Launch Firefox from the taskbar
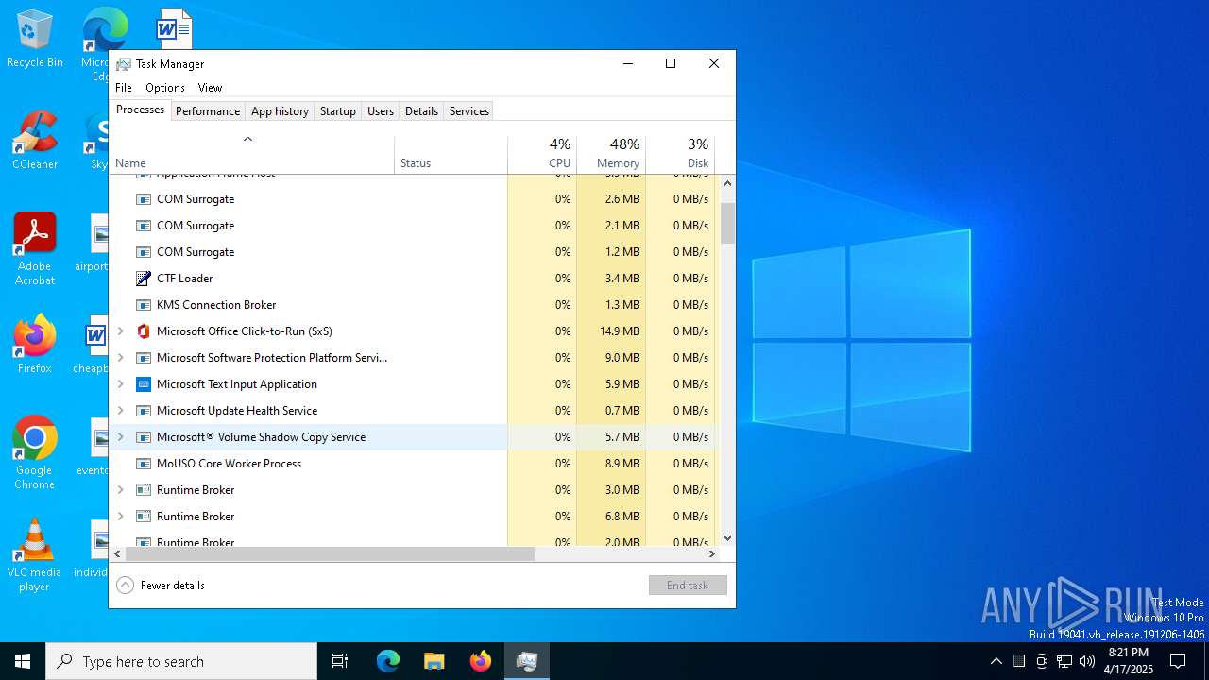 pos(481,661)
